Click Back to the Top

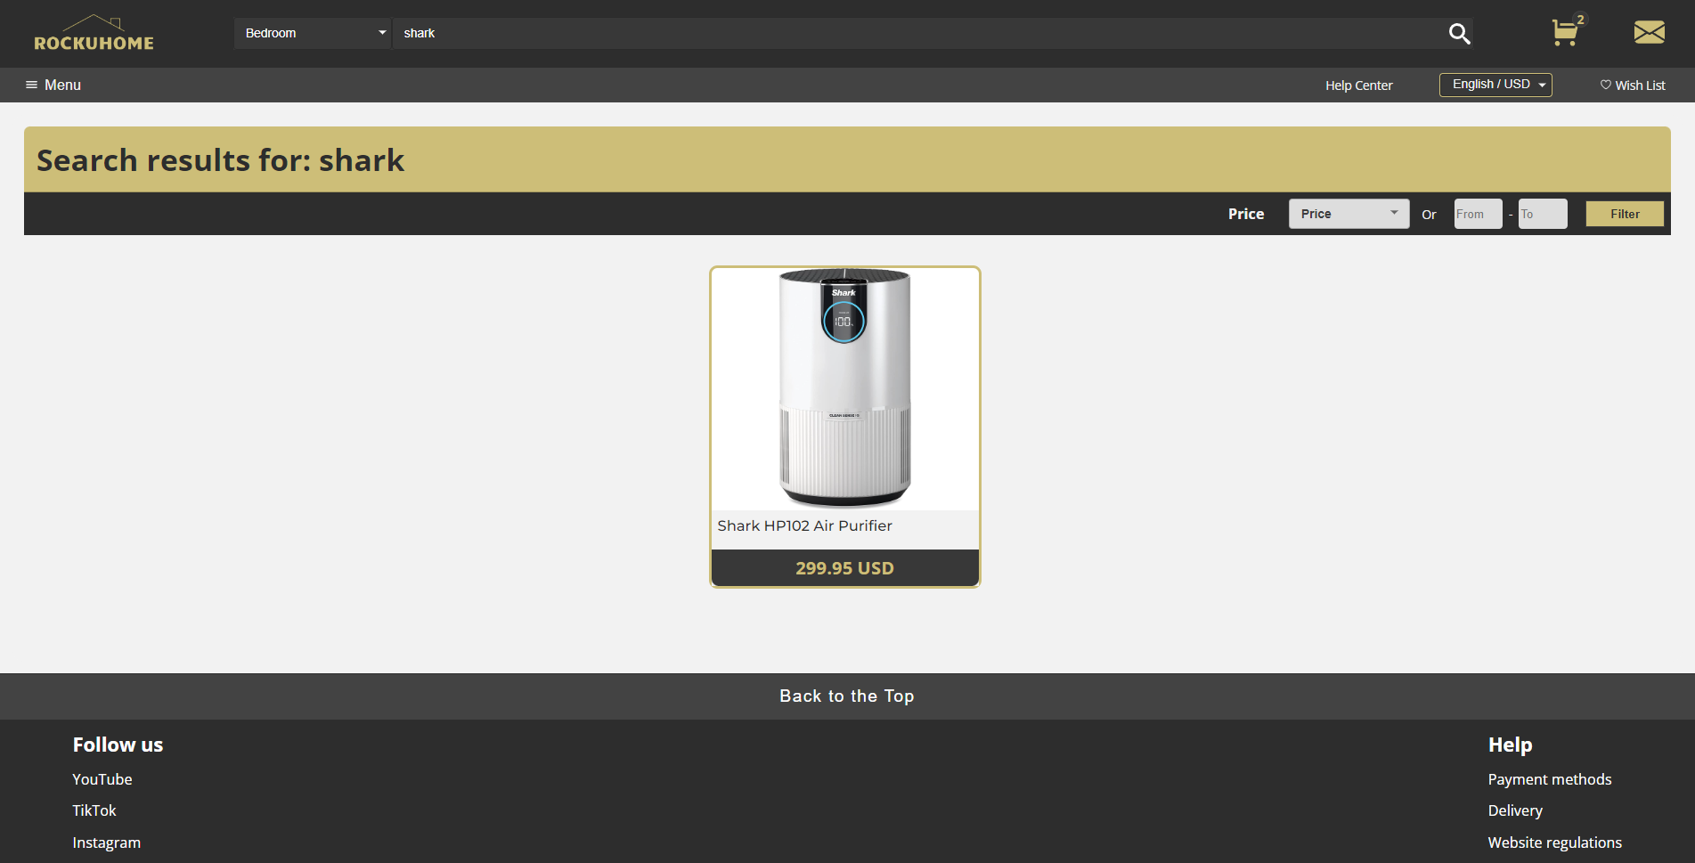846,696
